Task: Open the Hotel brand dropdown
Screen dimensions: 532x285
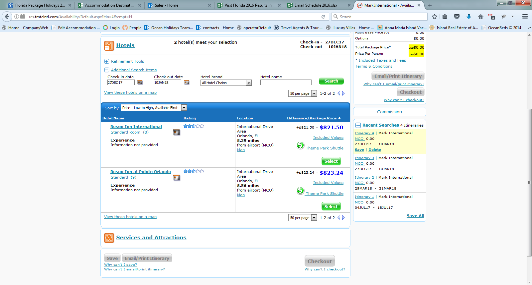Action: [x=226, y=83]
